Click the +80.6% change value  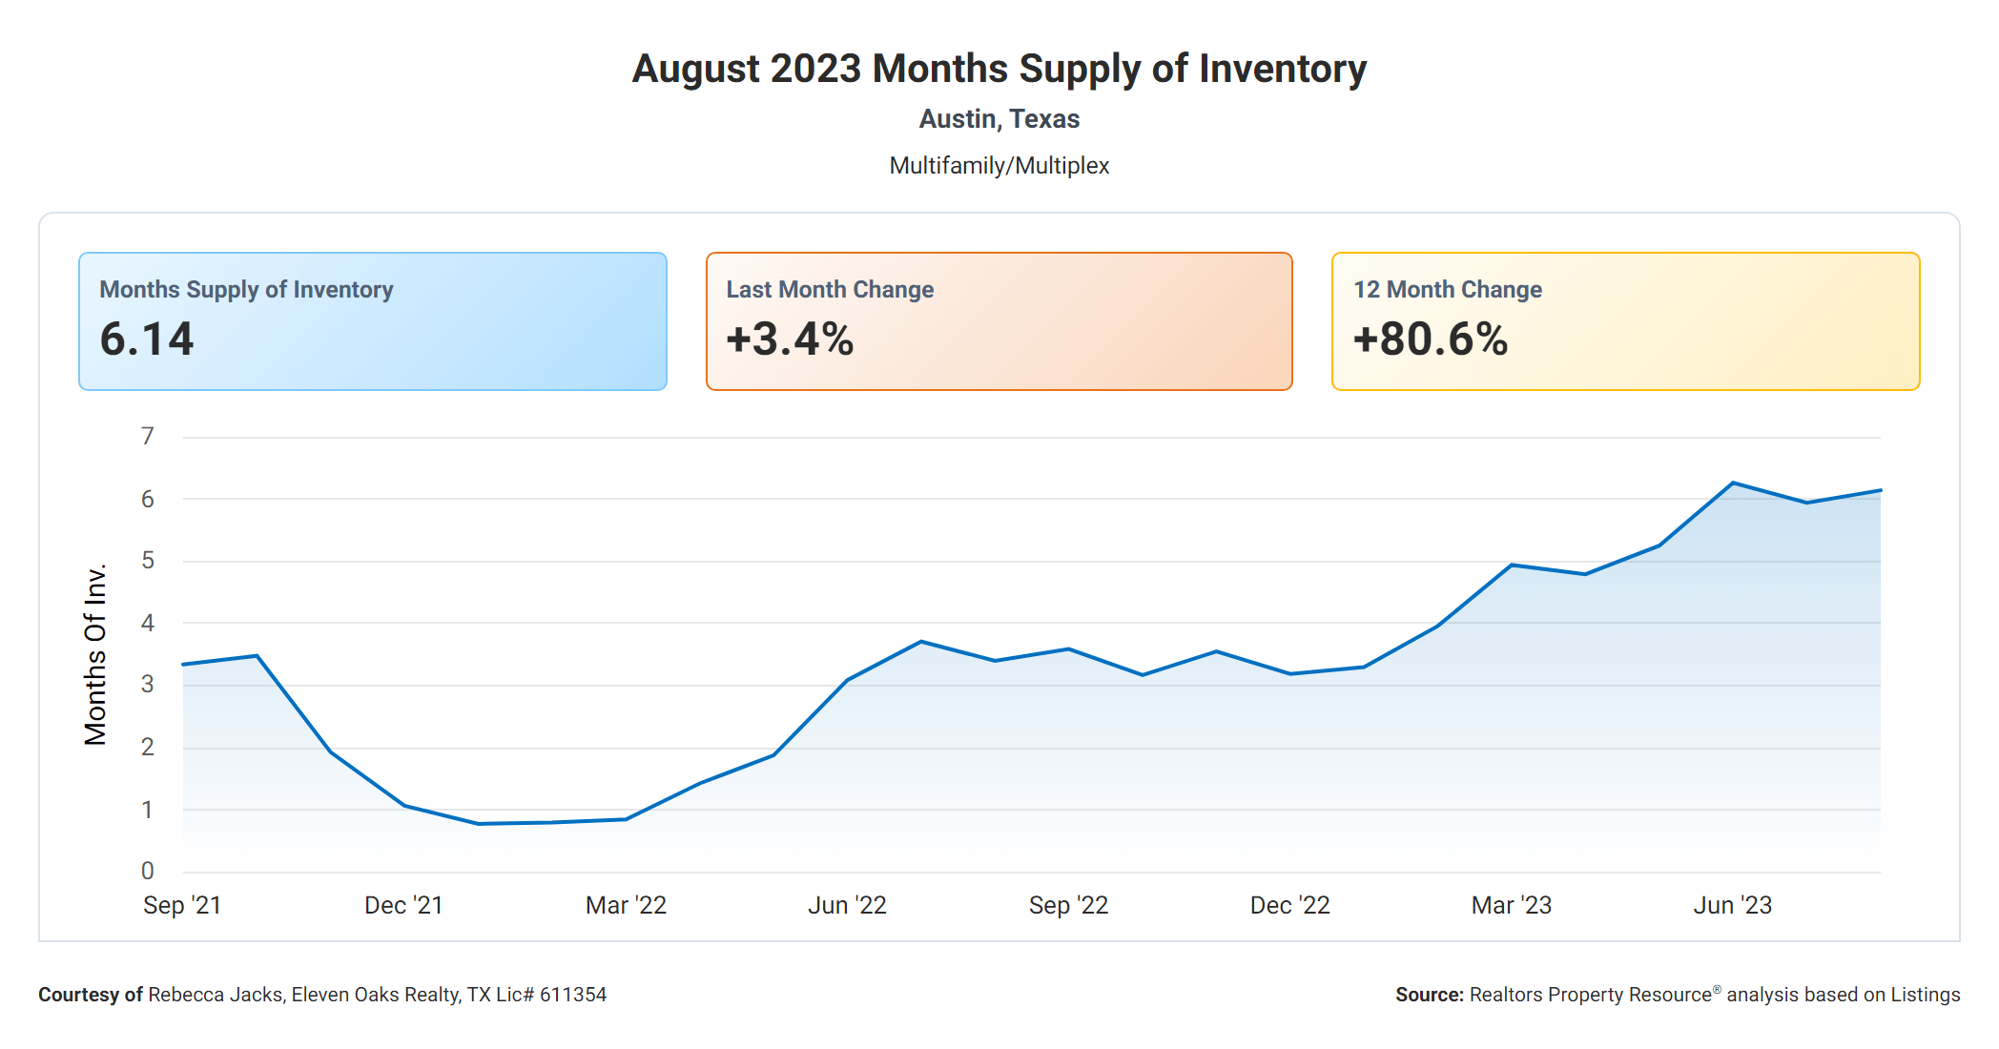[x=1431, y=339]
